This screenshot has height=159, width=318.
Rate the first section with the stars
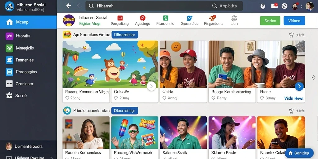pos(300,35)
